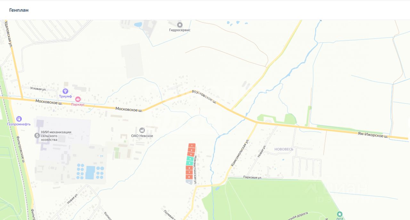Select green plot number 4
This screenshot has width=410, height=220.
(x=190, y=158)
